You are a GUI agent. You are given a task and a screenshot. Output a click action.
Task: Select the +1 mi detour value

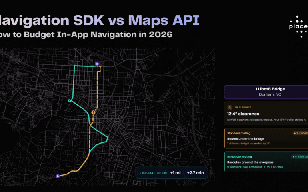coord(176,173)
